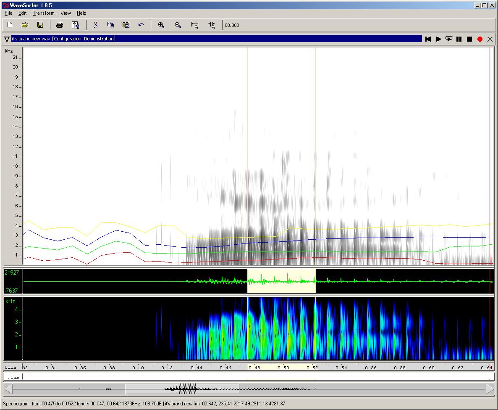Viewport: 498px width, 410px height.
Task: Click the Print toolbar icon
Action: [60, 25]
